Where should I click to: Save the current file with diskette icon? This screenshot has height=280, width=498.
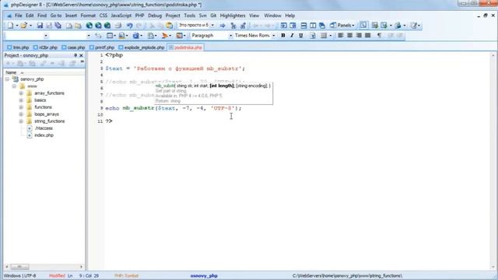[40, 26]
